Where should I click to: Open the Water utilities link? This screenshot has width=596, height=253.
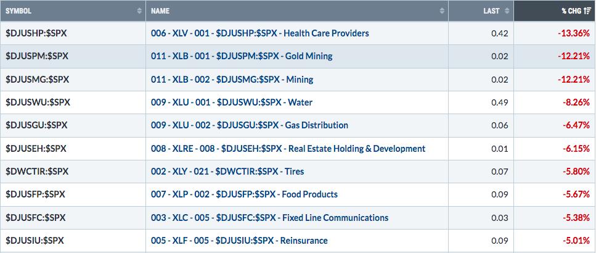coord(232,102)
